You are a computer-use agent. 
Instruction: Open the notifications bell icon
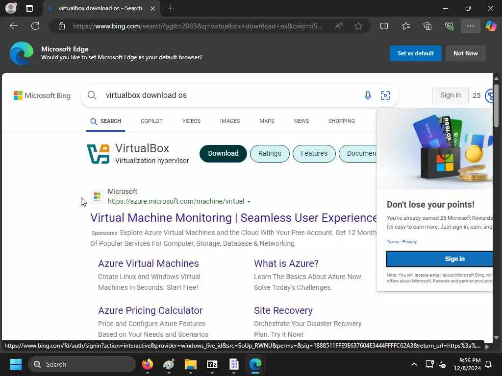point(488,364)
